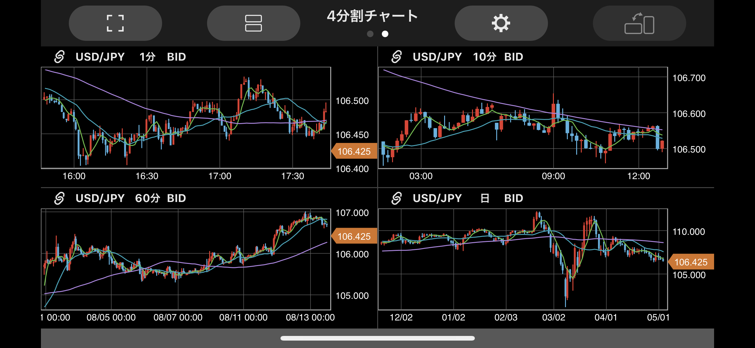The height and width of the screenshot is (348, 755).
Task: Tap link icon on USD/JPY 10分 chart
Action: (x=396, y=57)
